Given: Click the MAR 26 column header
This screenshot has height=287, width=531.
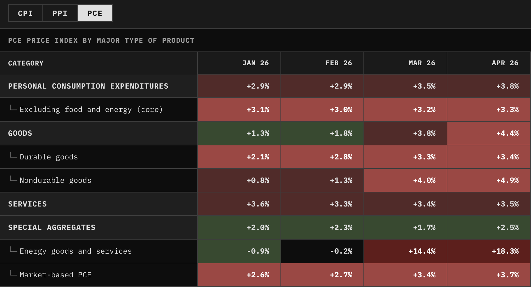Looking at the screenshot, I should point(406,63).
